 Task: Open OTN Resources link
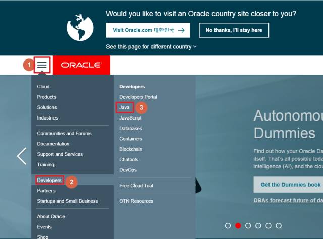[136, 201]
